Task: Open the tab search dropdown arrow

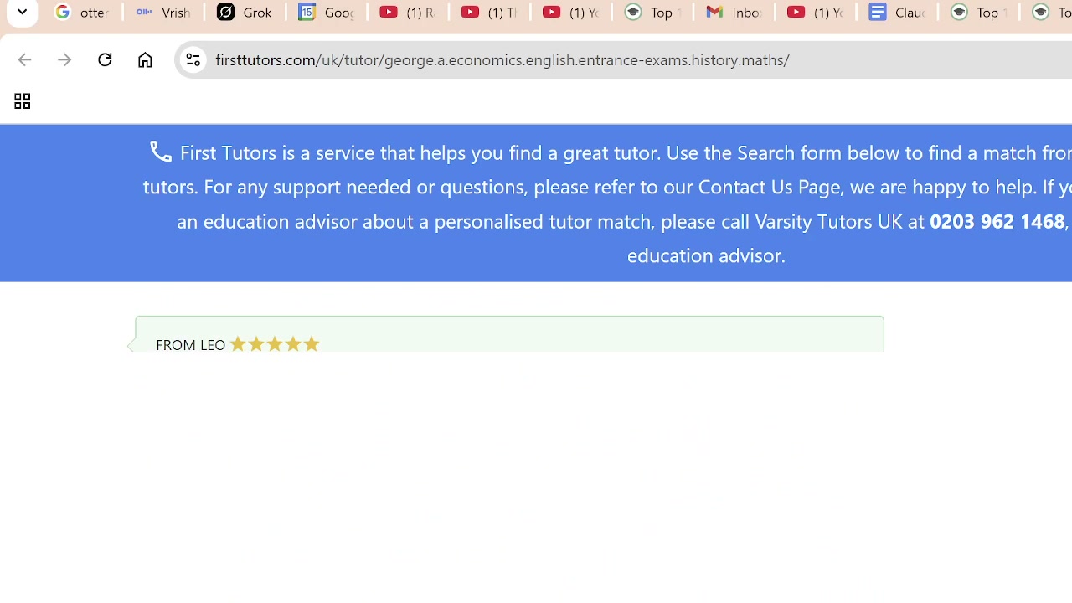Action: [22, 12]
